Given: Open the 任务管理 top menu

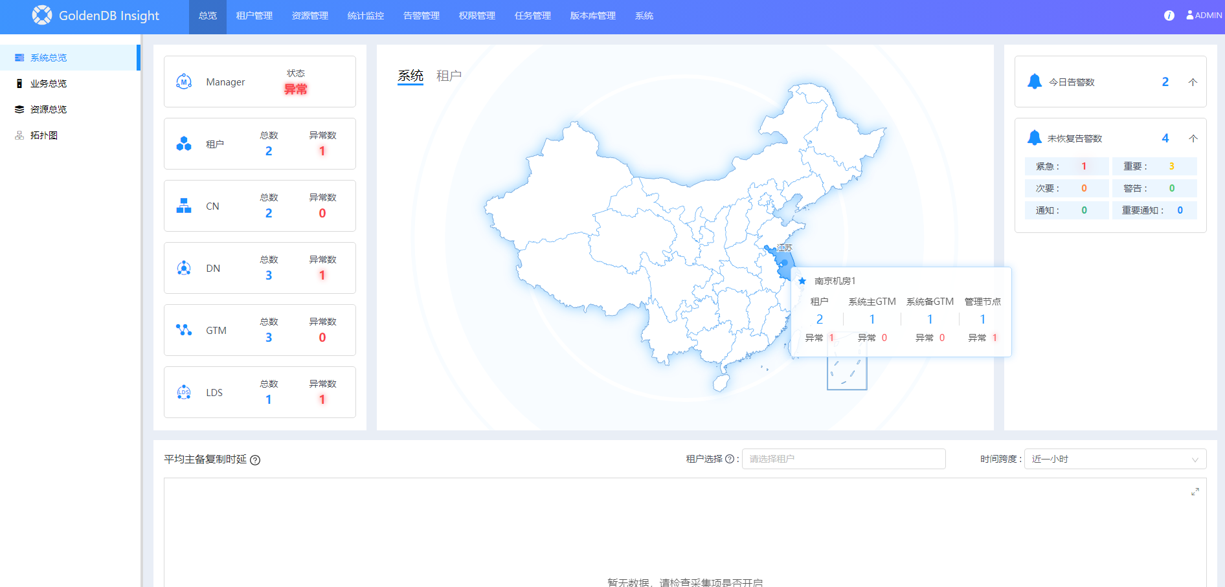Looking at the screenshot, I should coord(533,16).
